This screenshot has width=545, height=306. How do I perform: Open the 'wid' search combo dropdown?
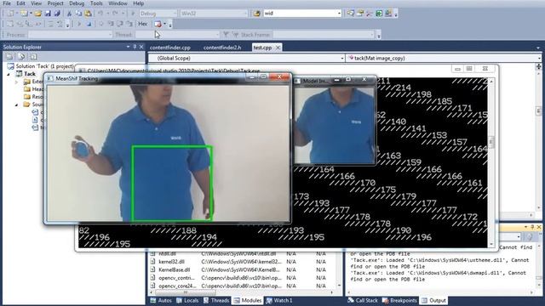(339, 14)
